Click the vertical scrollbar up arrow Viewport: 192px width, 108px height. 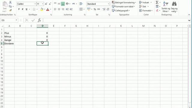(190, 26)
